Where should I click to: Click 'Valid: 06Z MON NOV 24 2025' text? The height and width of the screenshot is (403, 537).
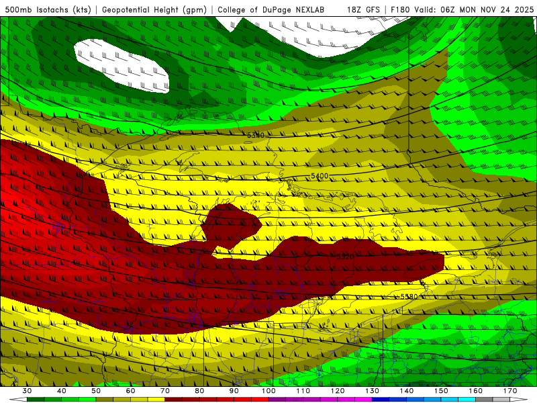coord(474,9)
